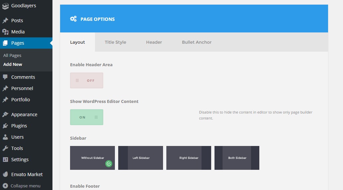The width and height of the screenshot is (343, 190).
Task: Collapse the WordPress admin menu
Action: click(22, 186)
